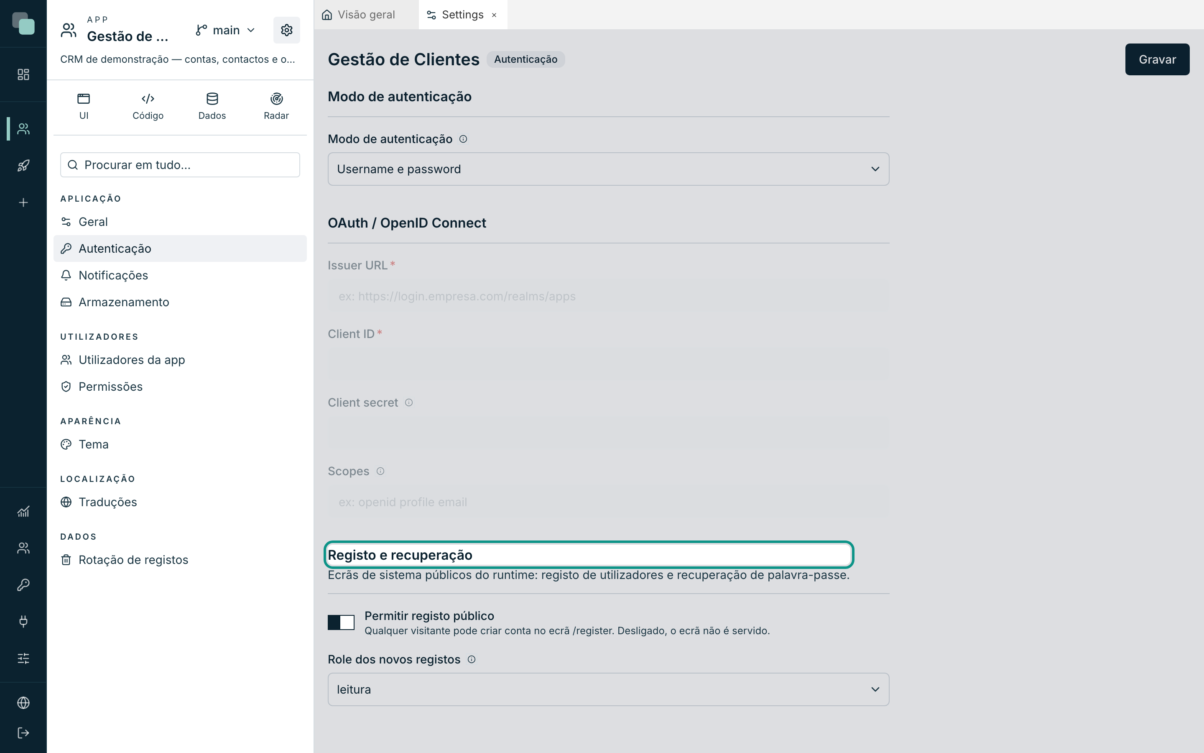
Task: Open Autenticação settings
Action: [180, 248]
